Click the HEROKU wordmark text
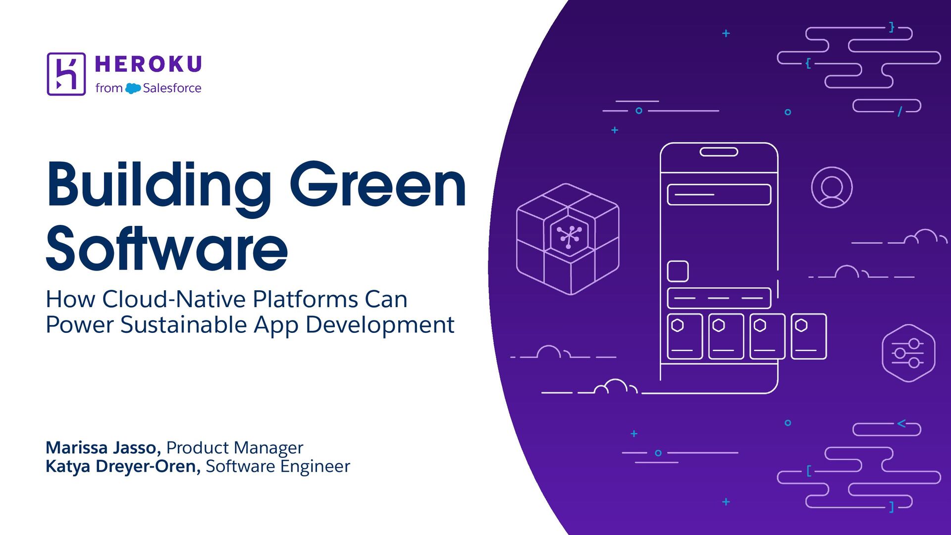The width and height of the screenshot is (951, 535). coord(148,64)
